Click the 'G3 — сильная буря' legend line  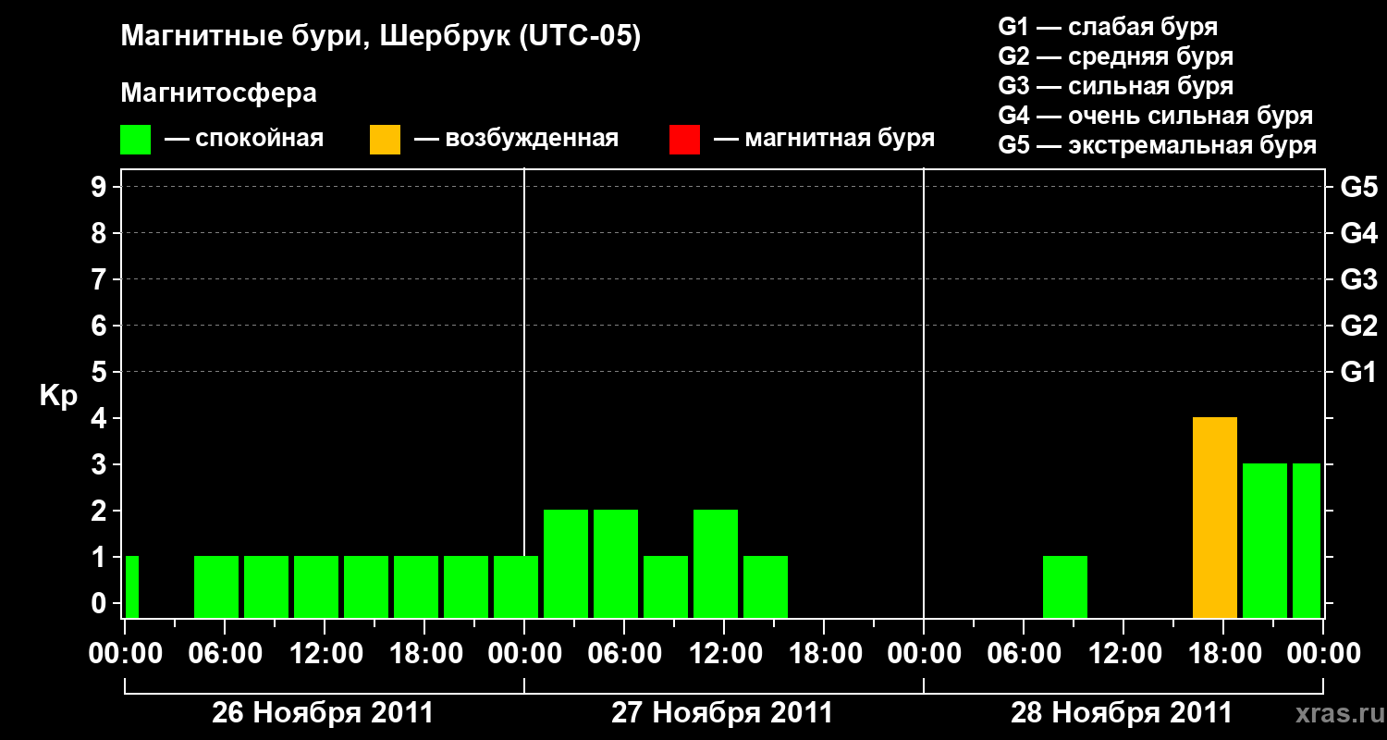pyautogui.click(x=1116, y=86)
